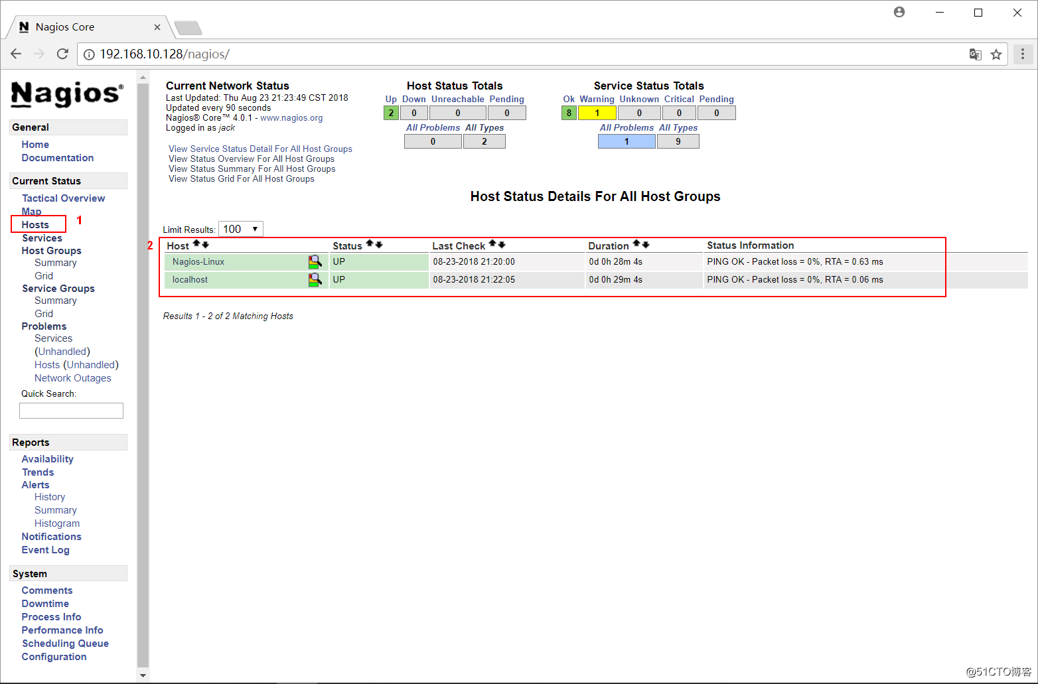Screen dimensions: 1038x684
Task: Sort Last Check column ascending arrow
Action: pos(492,244)
